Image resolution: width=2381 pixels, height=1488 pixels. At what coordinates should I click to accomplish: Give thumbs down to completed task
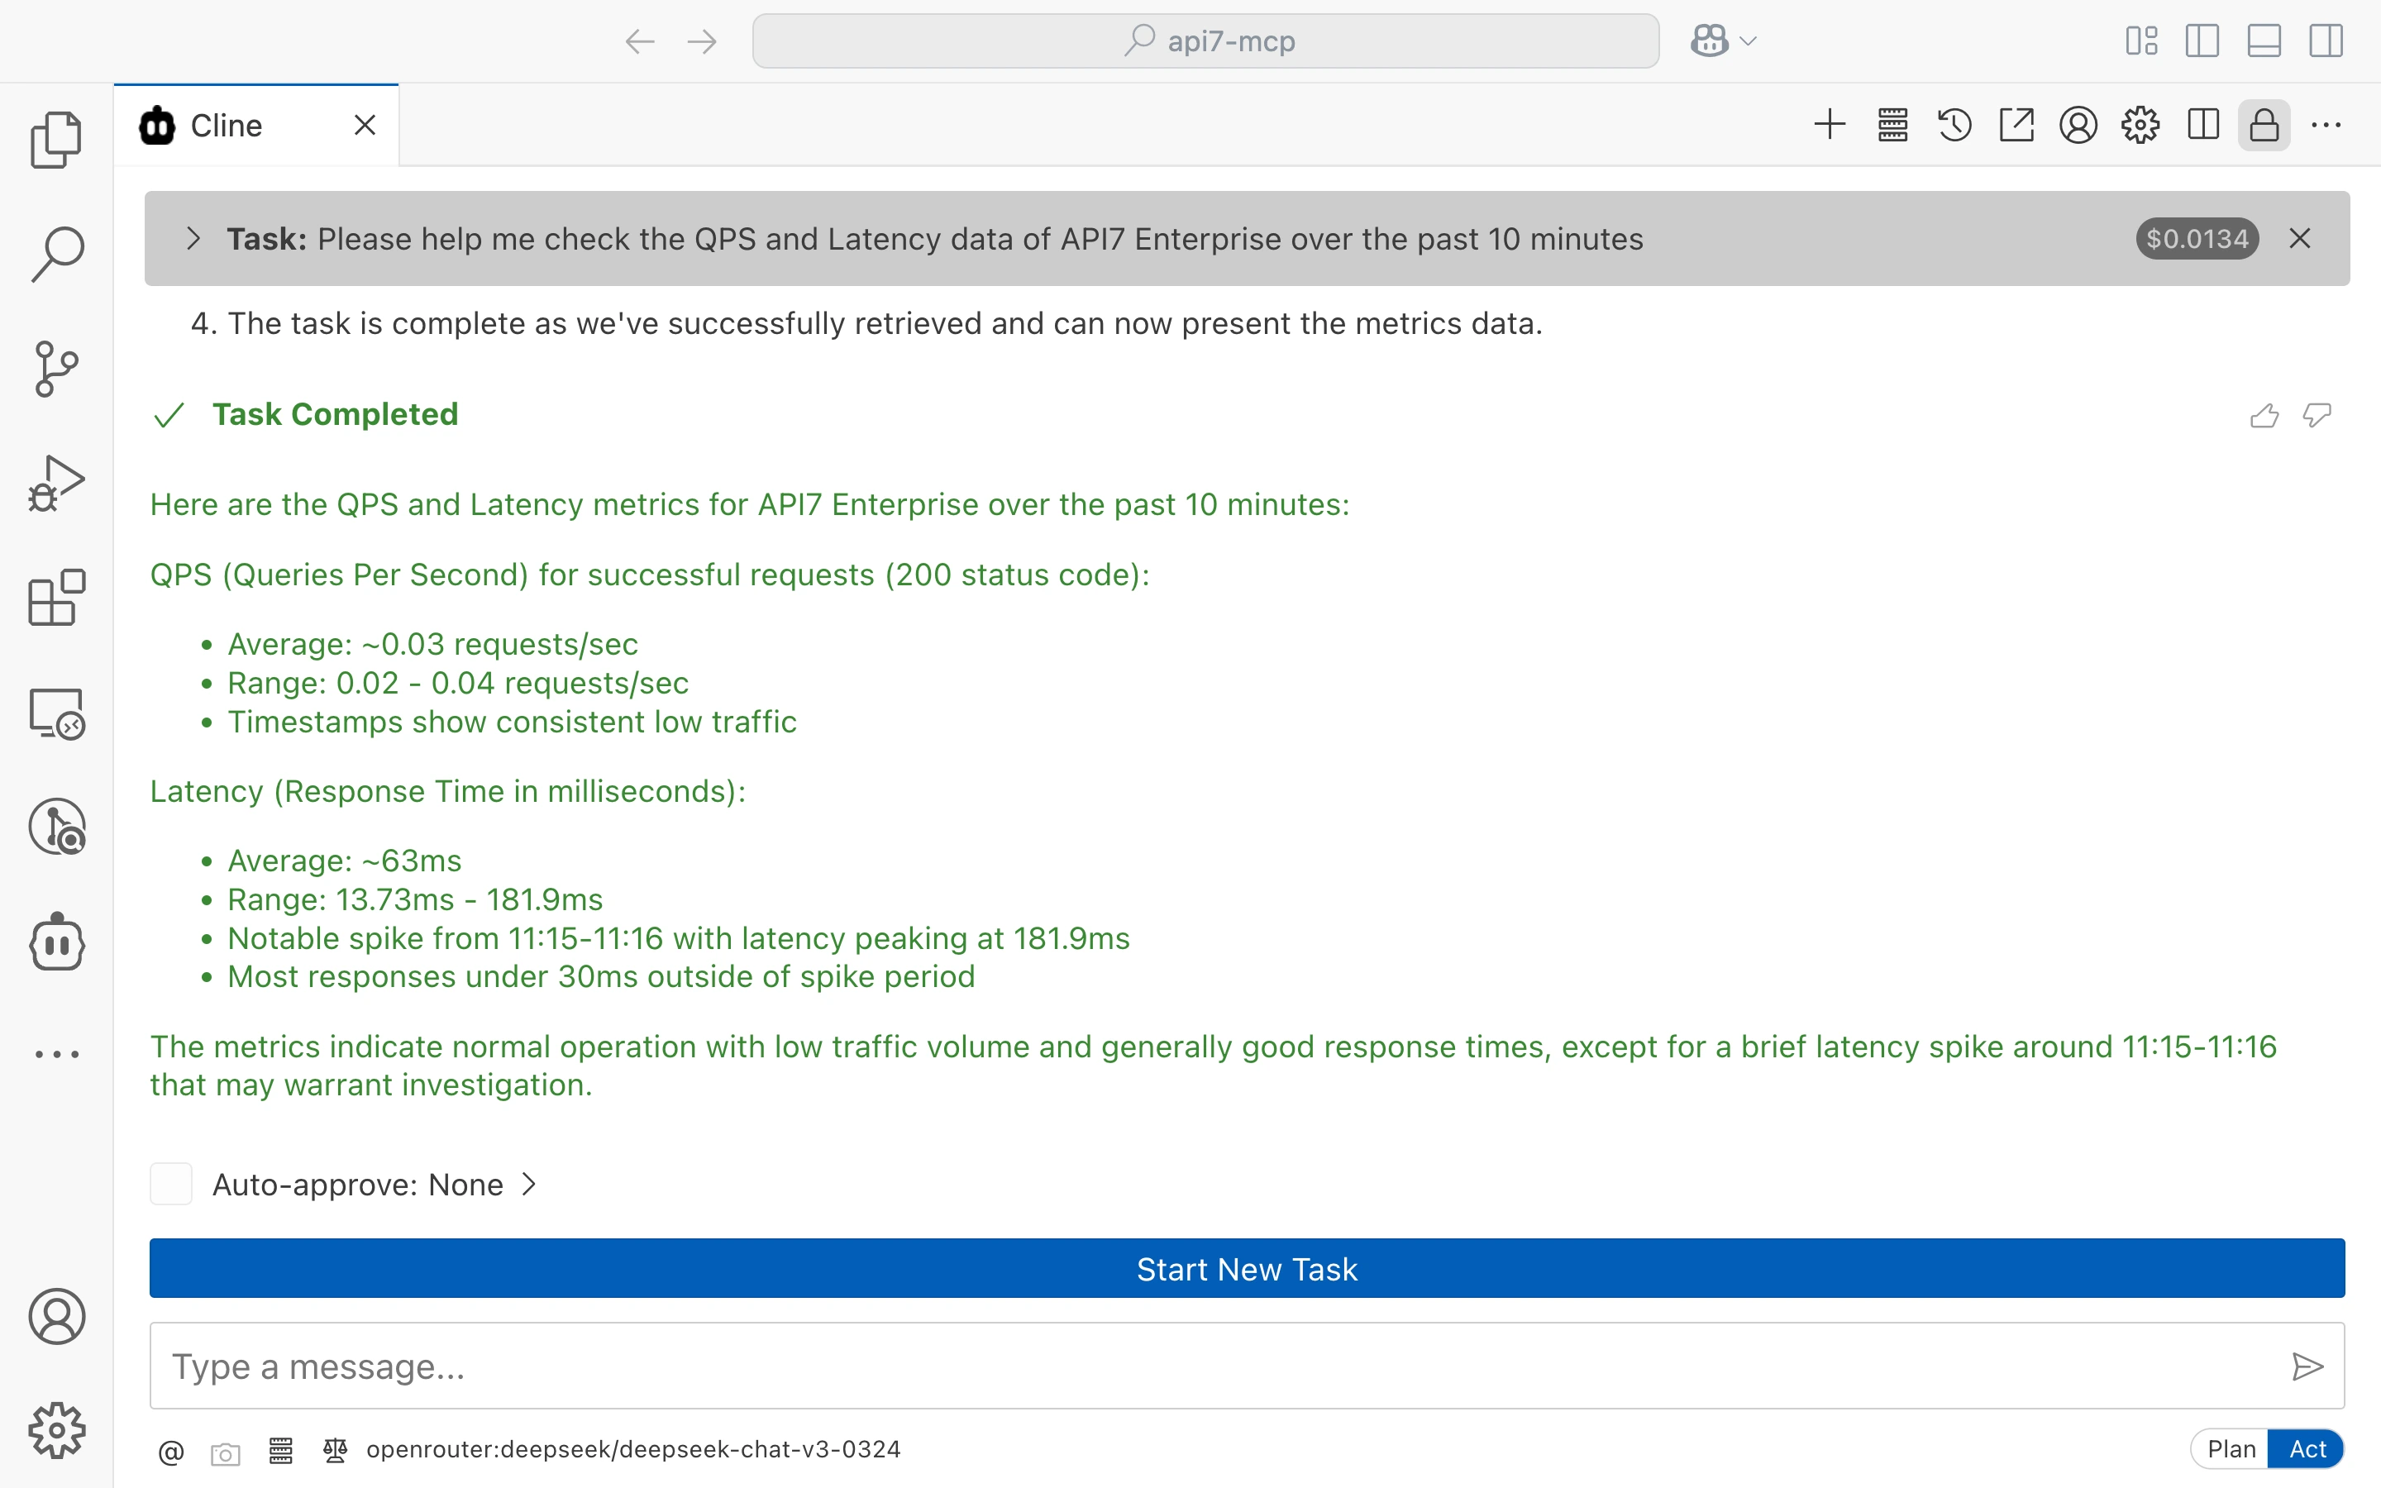tap(2317, 415)
